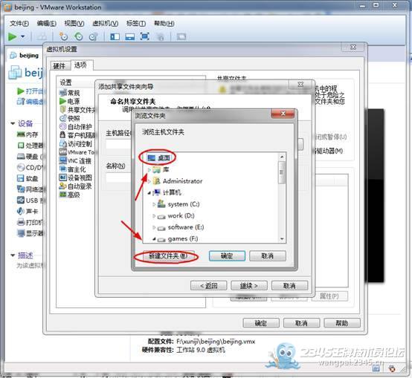Click the full screen mode toolbar icon

point(145,36)
